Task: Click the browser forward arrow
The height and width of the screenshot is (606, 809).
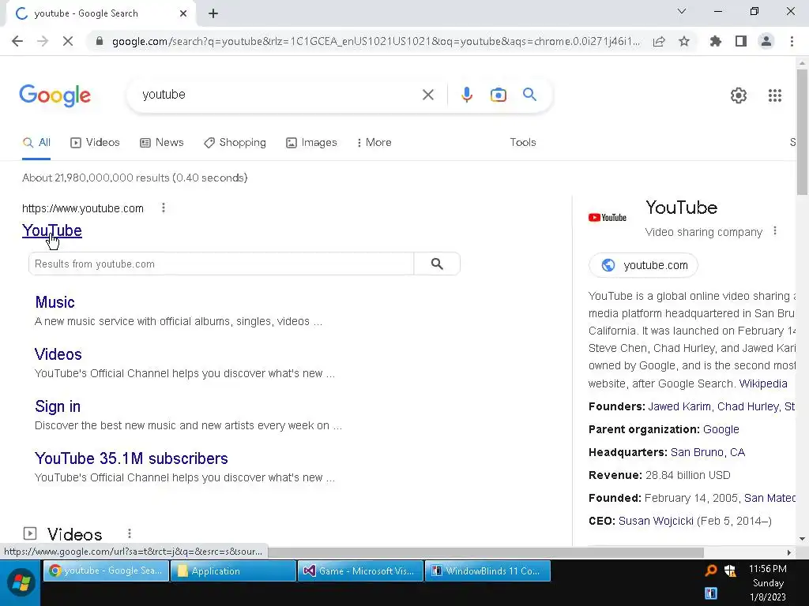Action: (43, 41)
